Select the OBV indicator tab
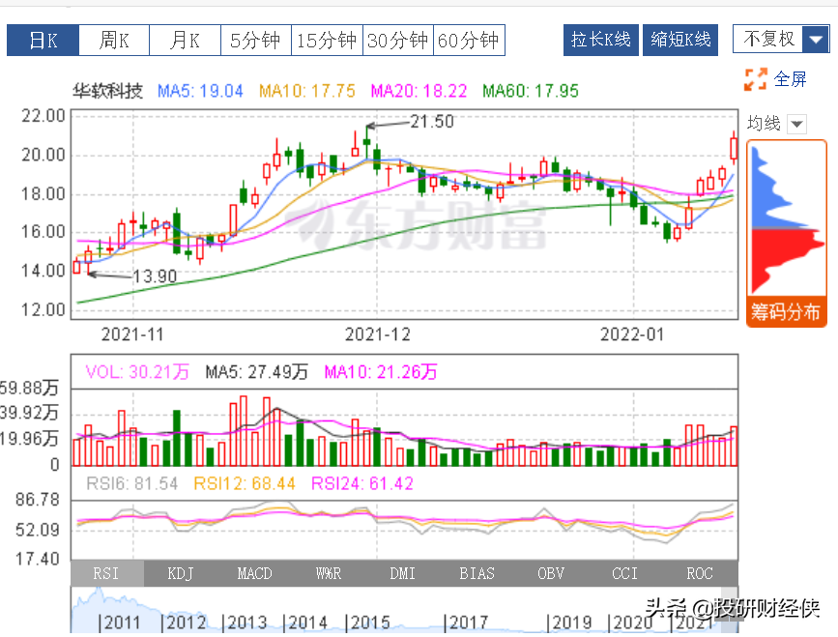The width and height of the screenshot is (838, 637). click(551, 573)
